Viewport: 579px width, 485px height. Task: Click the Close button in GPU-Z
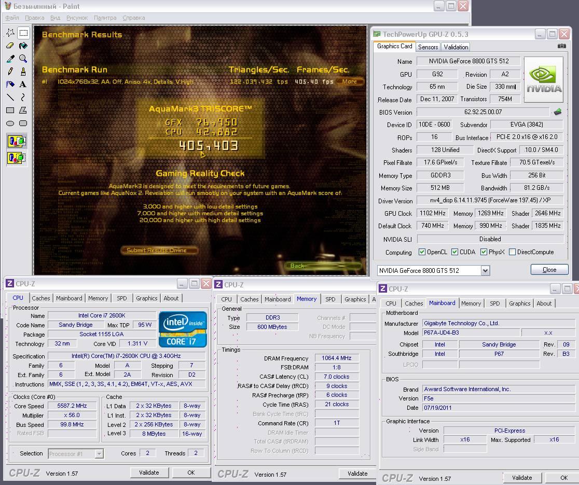tap(549, 270)
